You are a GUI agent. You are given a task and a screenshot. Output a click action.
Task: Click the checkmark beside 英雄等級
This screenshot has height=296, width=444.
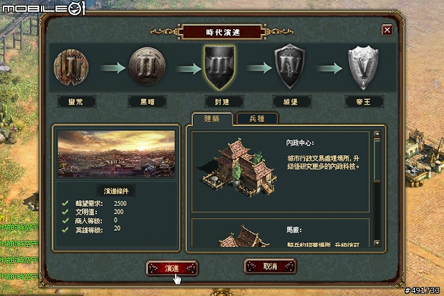pos(65,229)
